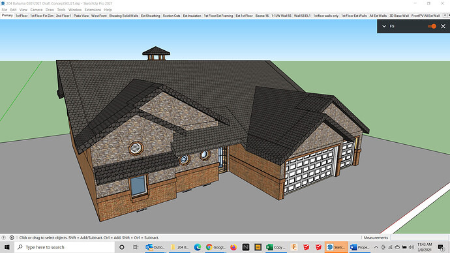Viewport: 450px width, 253px height.
Task: Open the Section Cuts scene tab
Action: click(172, 16)
